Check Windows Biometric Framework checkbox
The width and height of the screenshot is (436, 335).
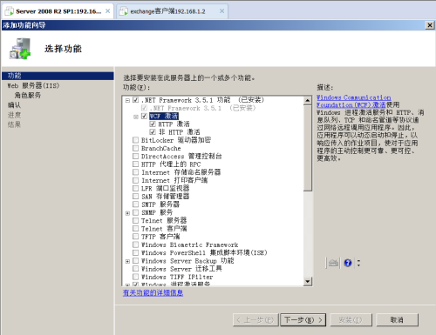click(135, 245)
